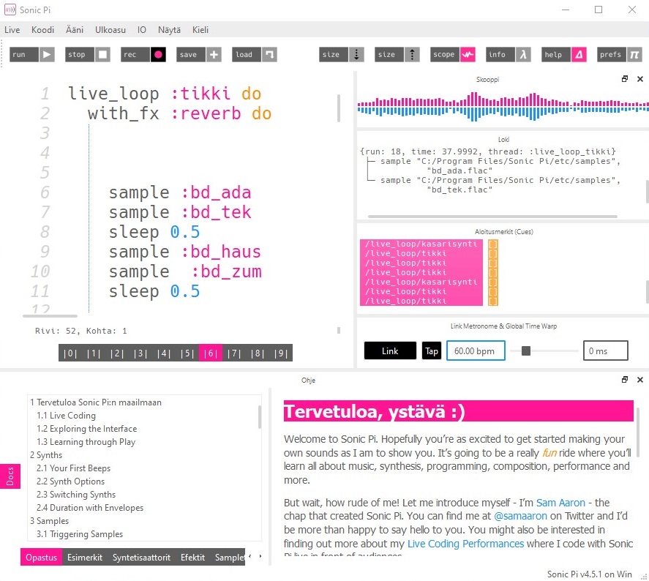Follow the @samaaron Twitter link

click(520, 516)
